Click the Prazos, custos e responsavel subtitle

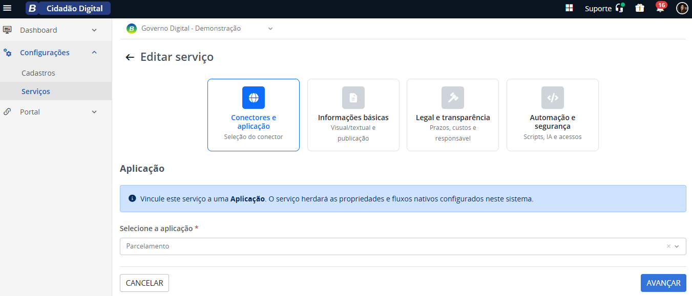point(453,133)
